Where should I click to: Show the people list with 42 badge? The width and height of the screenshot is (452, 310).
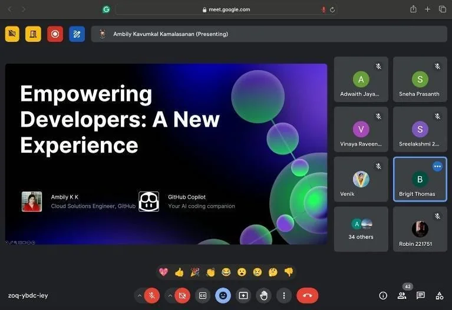402,296
